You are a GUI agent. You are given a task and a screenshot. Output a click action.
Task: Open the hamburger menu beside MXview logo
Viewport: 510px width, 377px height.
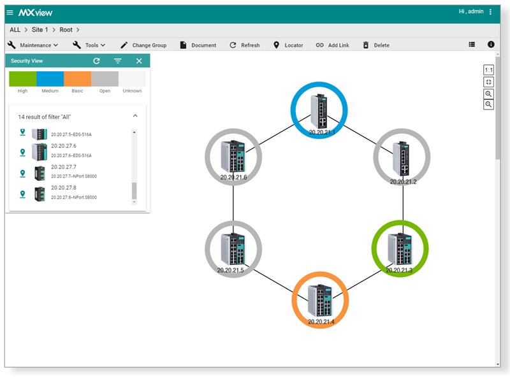pyautogui.click(x=9, y=11)
